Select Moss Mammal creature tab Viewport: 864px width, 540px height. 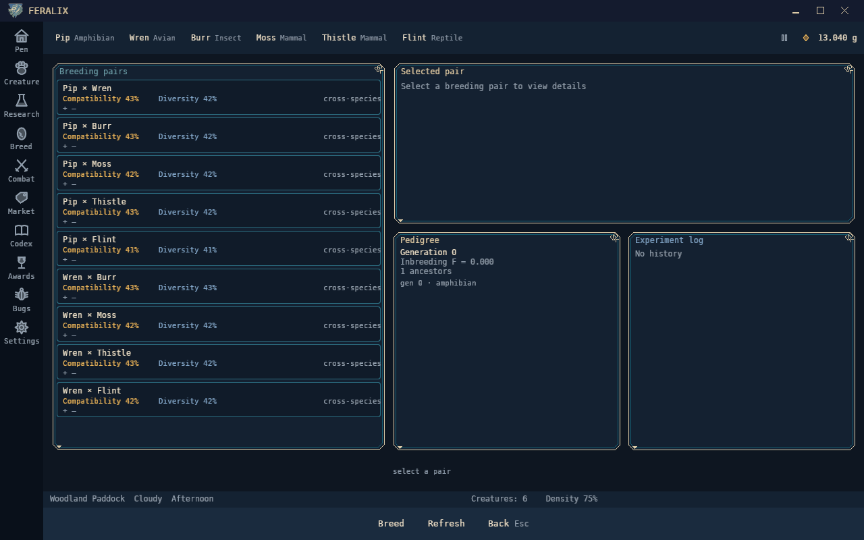(x=281, y=38)
